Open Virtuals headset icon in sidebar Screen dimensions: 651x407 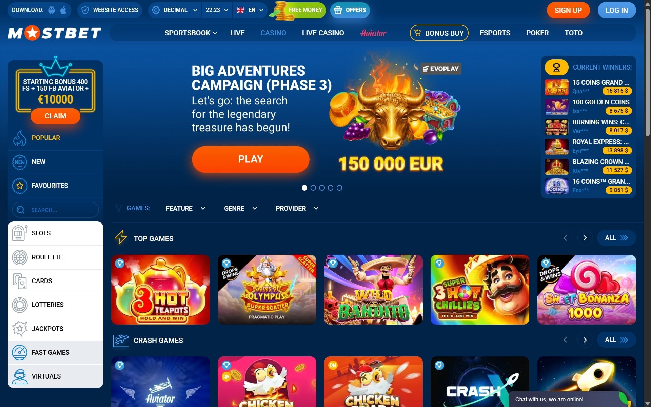click(x=20, y=376)
